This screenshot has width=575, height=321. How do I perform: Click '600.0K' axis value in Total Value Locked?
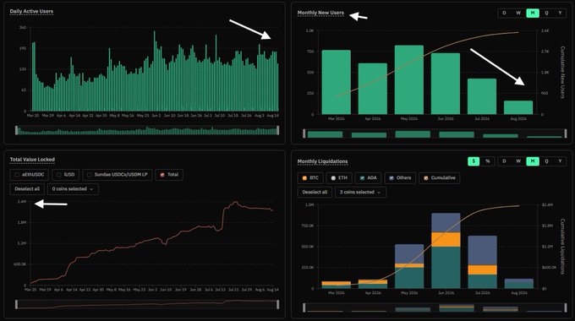pyautogui.click(x=20, y=264)
